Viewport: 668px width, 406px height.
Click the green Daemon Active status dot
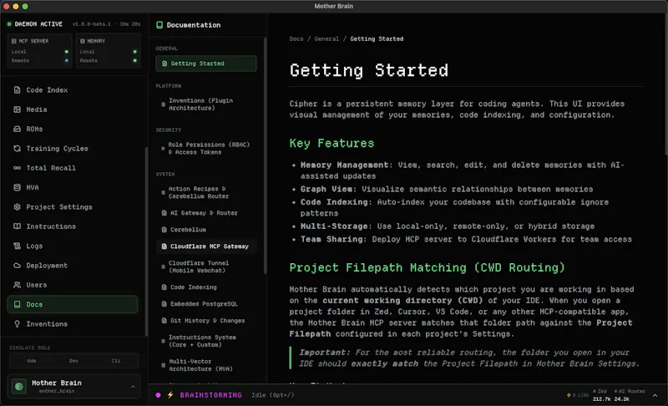pos(9,24)
